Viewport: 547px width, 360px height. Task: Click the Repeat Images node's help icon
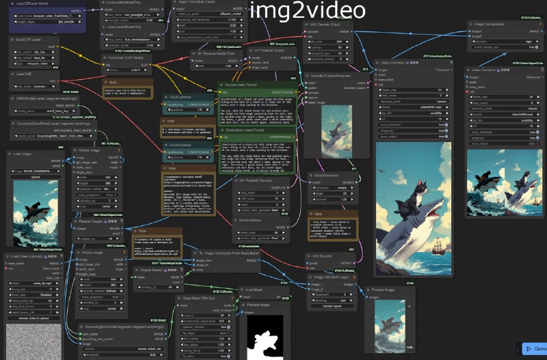pyautogui.click(x=122, y=221)
